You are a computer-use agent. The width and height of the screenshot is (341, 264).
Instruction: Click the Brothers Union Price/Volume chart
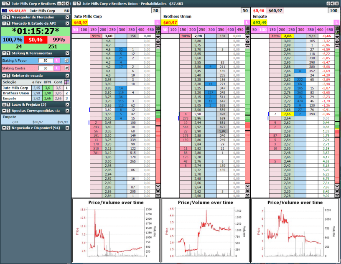tap(205, 231)
